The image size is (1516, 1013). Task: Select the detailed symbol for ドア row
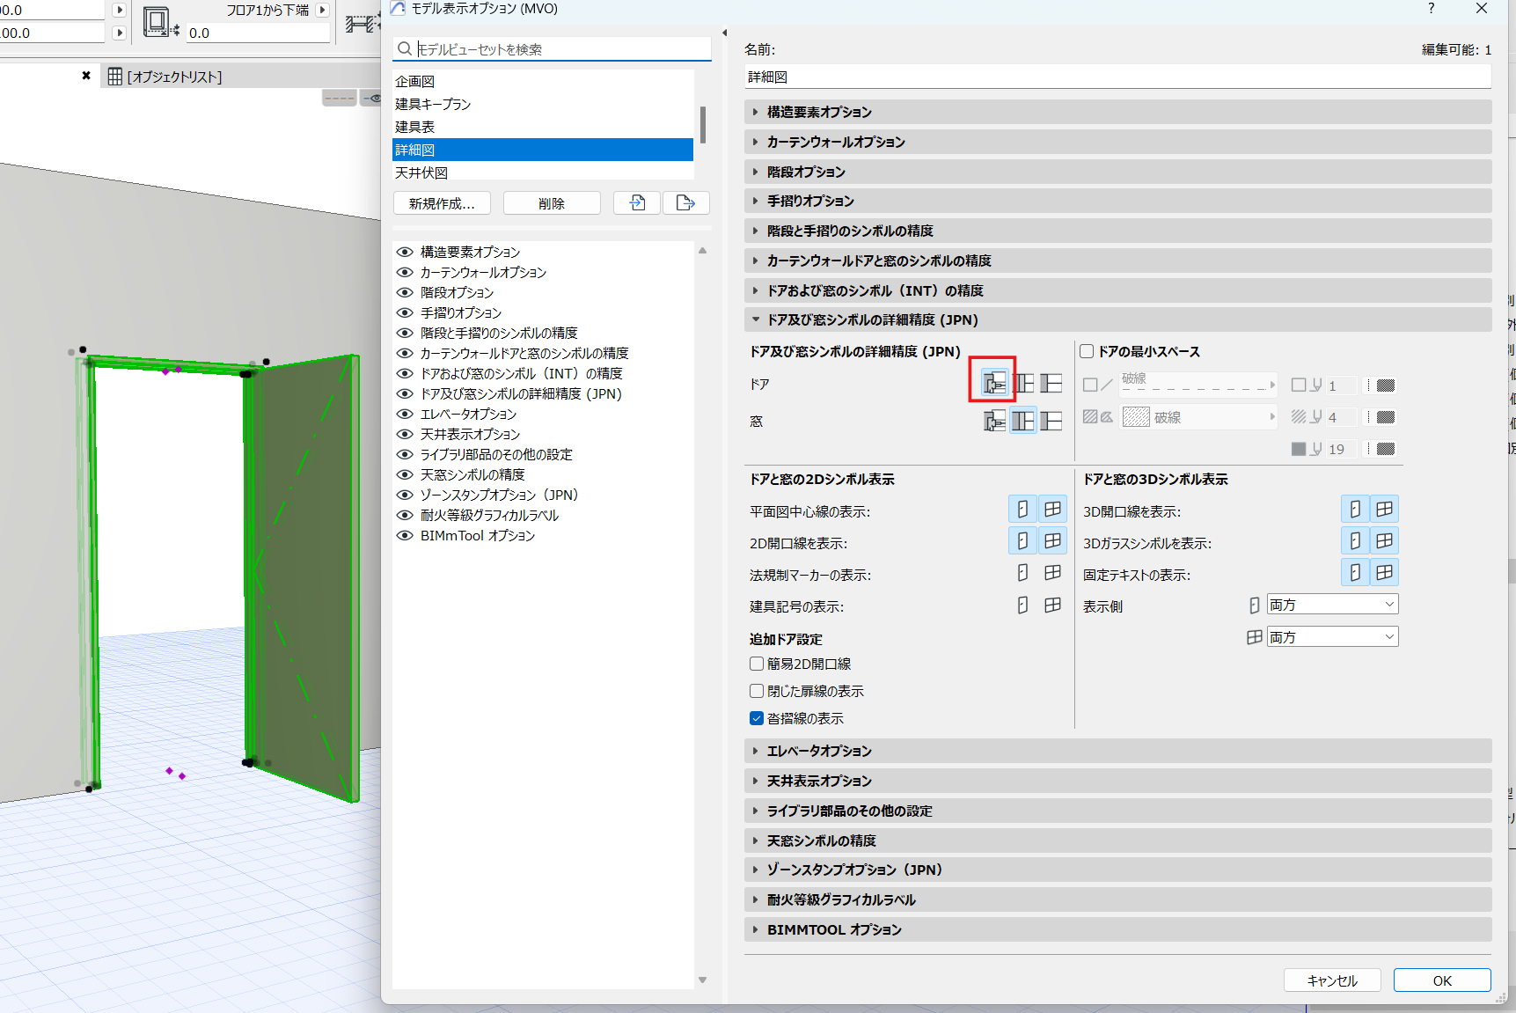(993, 383)
